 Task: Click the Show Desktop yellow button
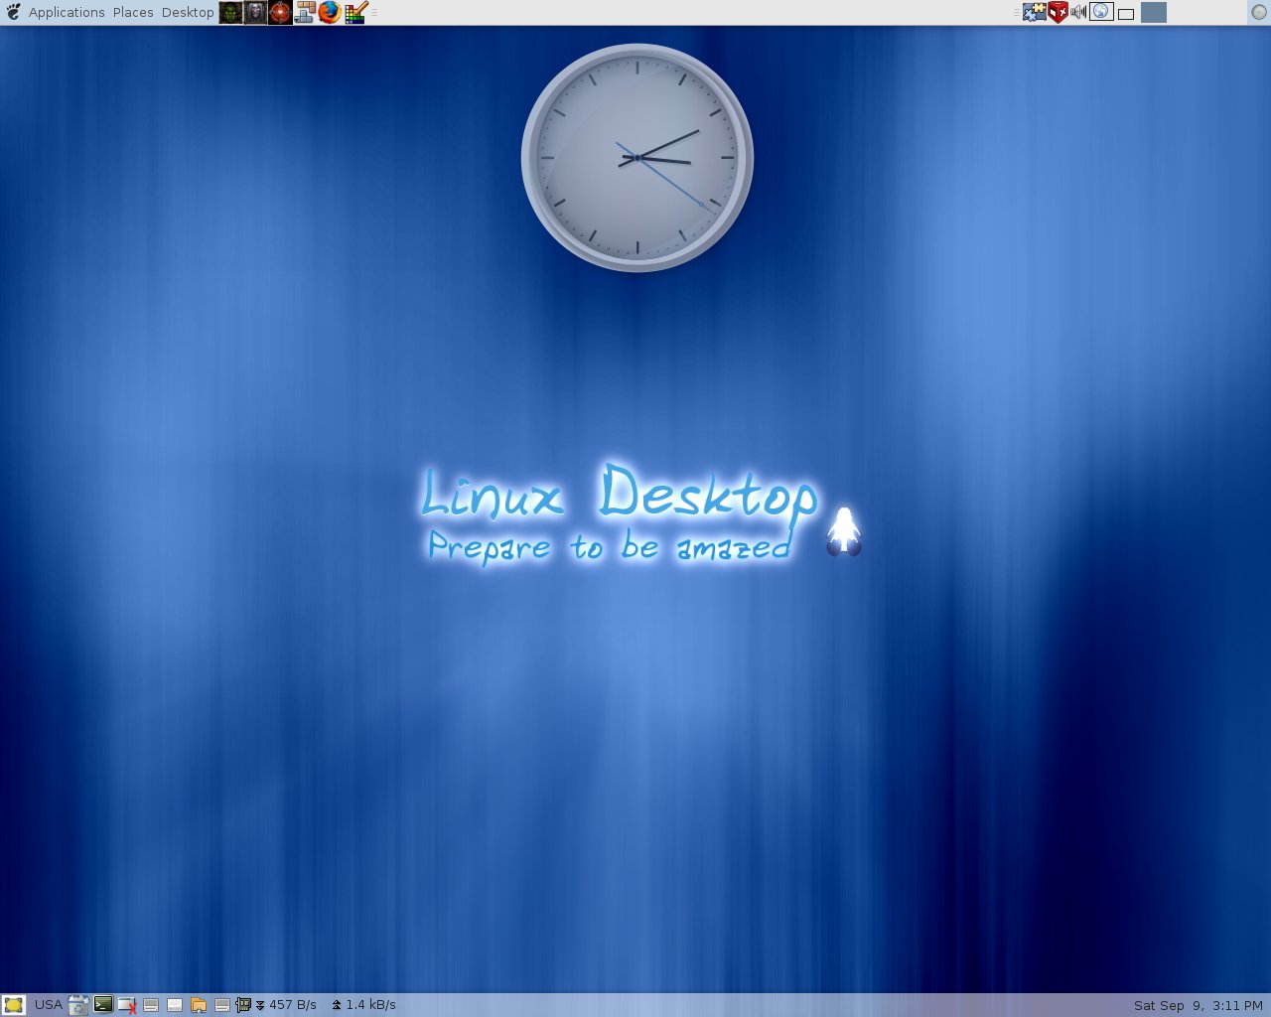[13, 1005]
